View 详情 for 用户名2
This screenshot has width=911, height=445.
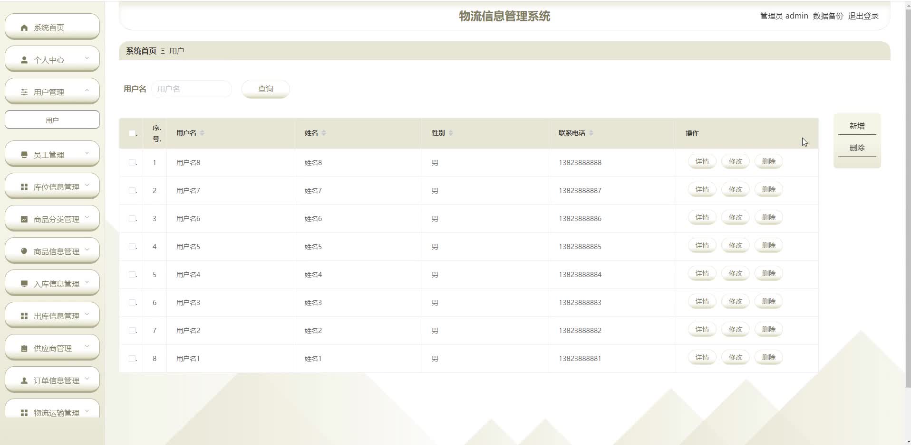click(x=702, y=330)
